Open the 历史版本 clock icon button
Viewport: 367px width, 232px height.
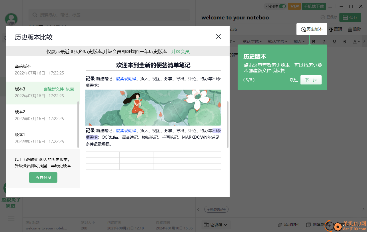[312, 29]
